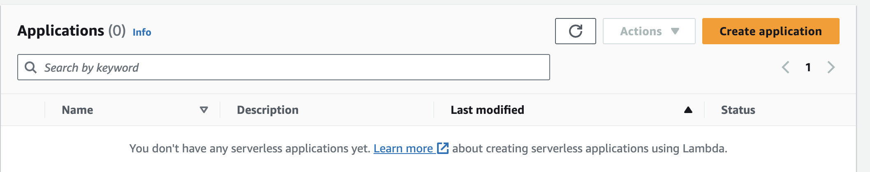Create a new application
870x172 pixels.
click(771, 31)
